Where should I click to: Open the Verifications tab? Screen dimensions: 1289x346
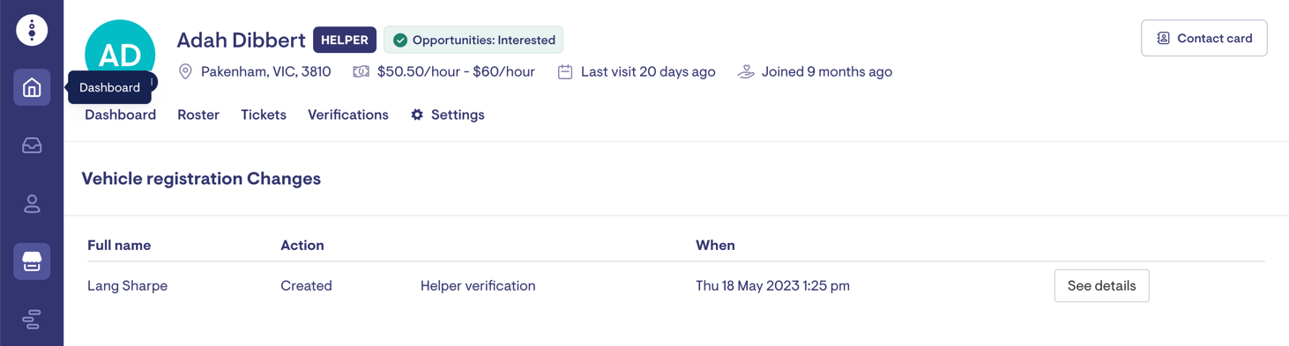coord(348,114)
